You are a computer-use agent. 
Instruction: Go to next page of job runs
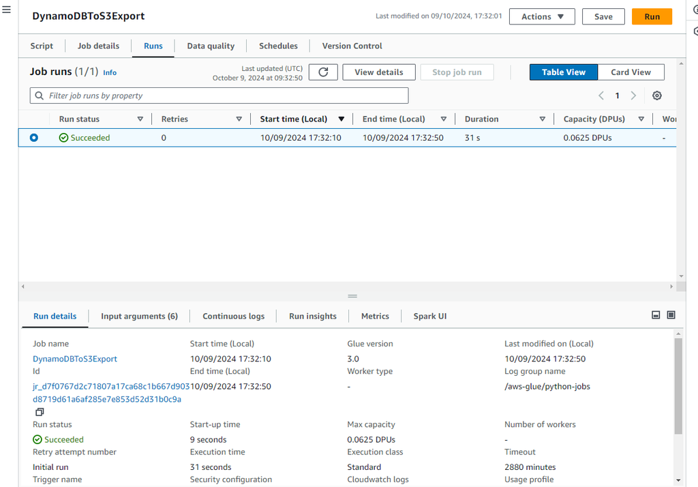pyautogui.click(x=633, y=95)
